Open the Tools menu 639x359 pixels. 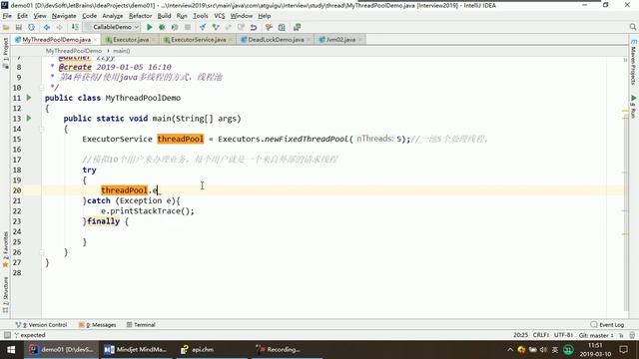click(200, 16)
